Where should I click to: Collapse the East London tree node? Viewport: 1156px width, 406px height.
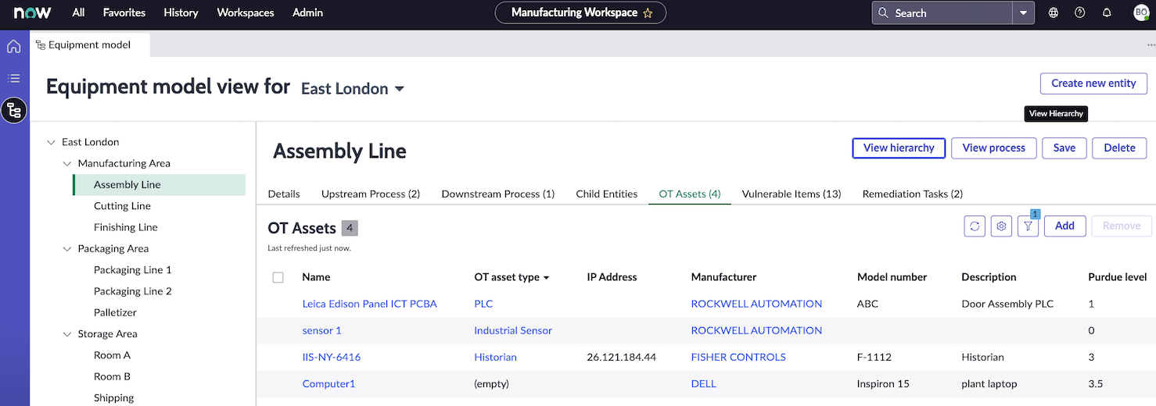(51, 142)
